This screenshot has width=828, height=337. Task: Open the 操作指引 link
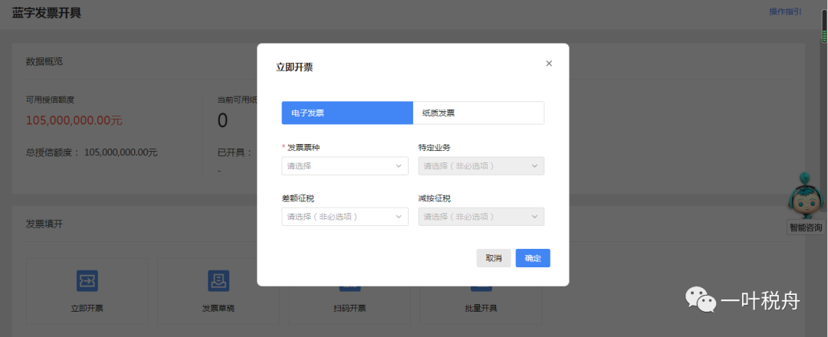coord(785,11)
